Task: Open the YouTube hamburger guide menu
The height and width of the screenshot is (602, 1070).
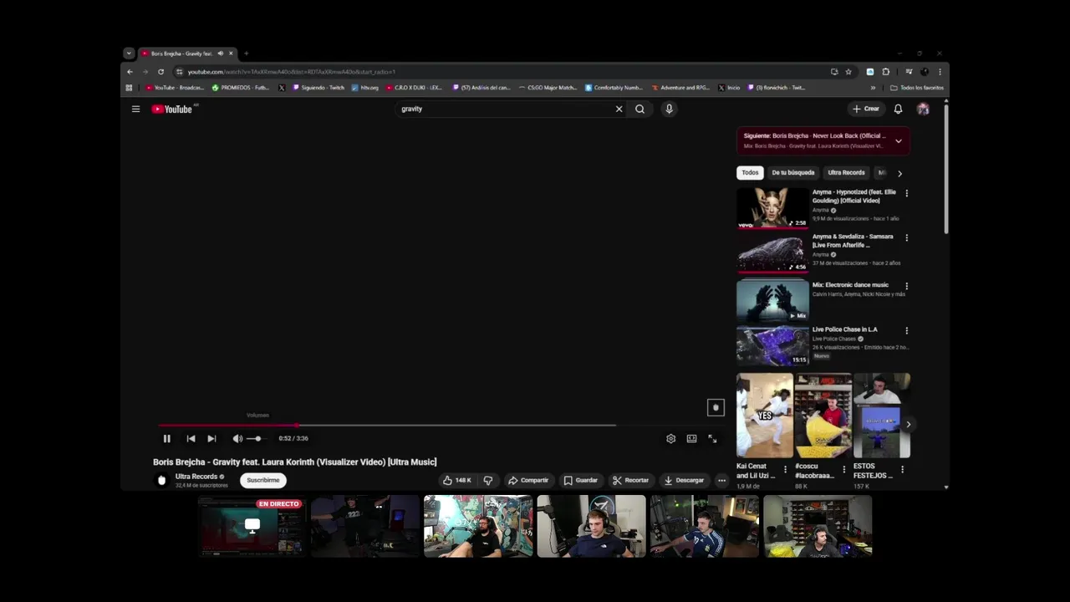Action: pyautogui.click(x=135, y=109)
